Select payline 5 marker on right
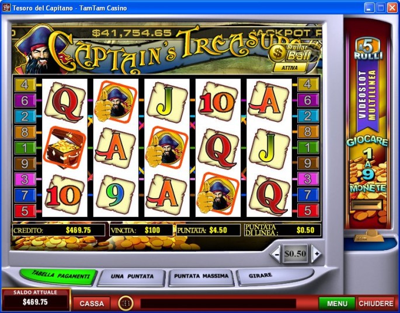 (308, 211)
